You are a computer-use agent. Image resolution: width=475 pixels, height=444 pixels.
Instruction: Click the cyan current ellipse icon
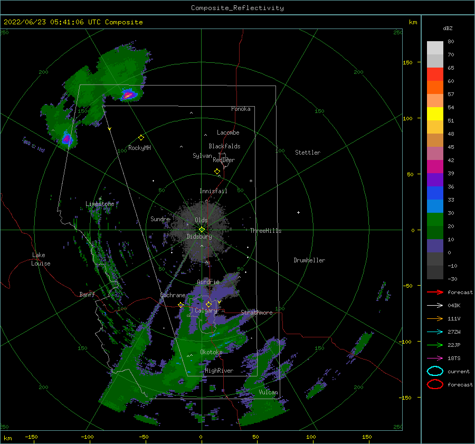coord(435,371)
